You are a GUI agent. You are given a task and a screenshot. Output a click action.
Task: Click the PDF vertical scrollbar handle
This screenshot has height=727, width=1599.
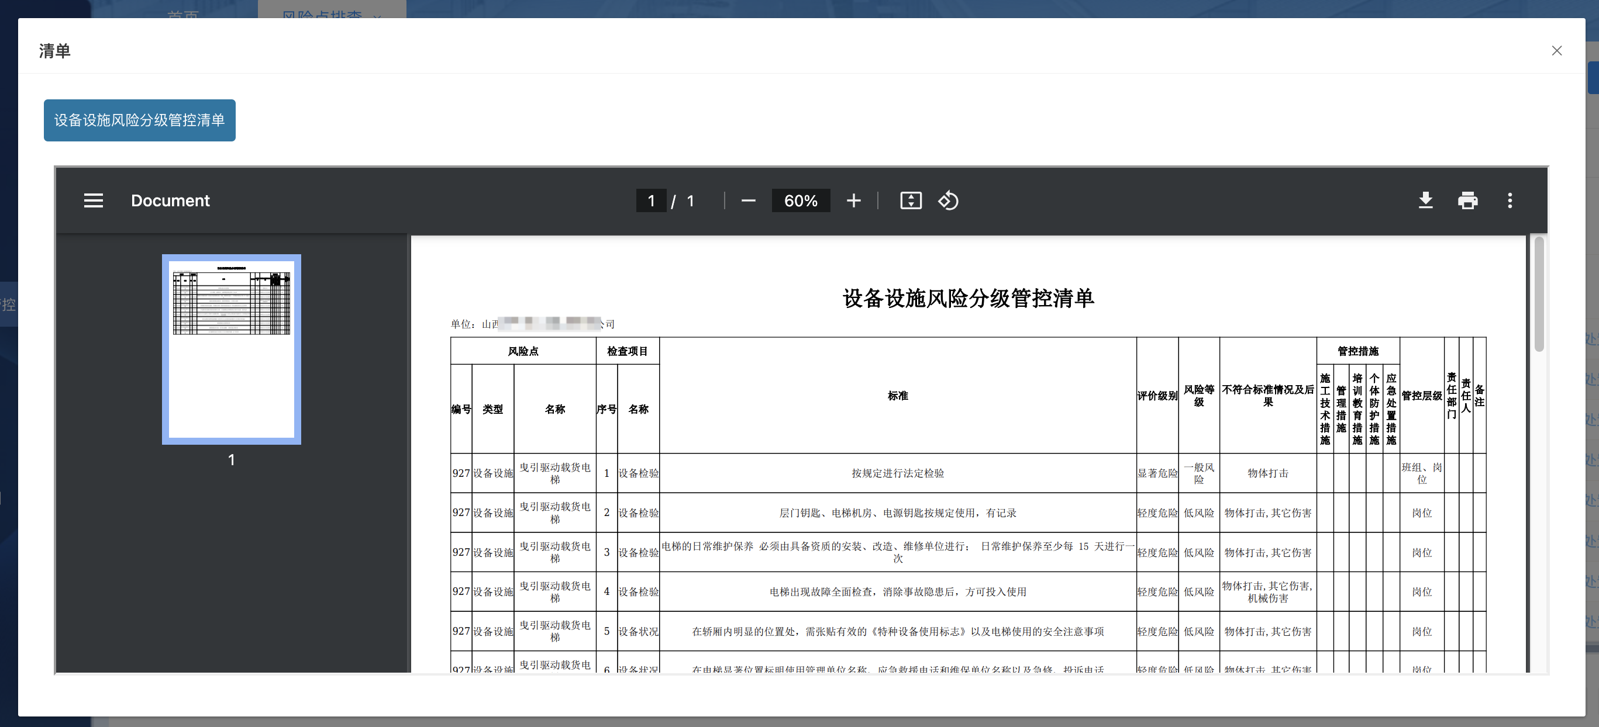click(1538, 295)
